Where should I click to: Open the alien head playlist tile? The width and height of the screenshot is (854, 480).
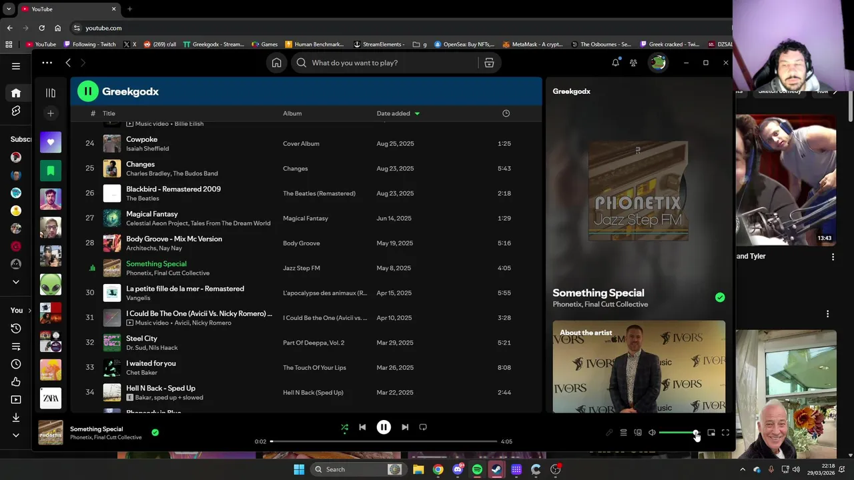(x=51, y=284)
